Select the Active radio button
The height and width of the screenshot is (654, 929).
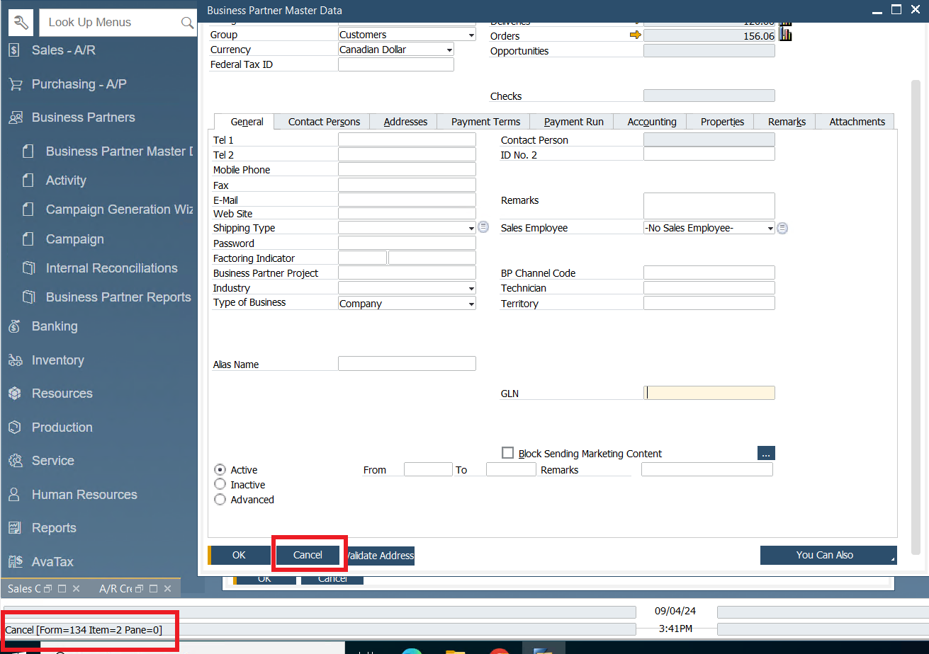pyautogui.click(x=220, y=469)
